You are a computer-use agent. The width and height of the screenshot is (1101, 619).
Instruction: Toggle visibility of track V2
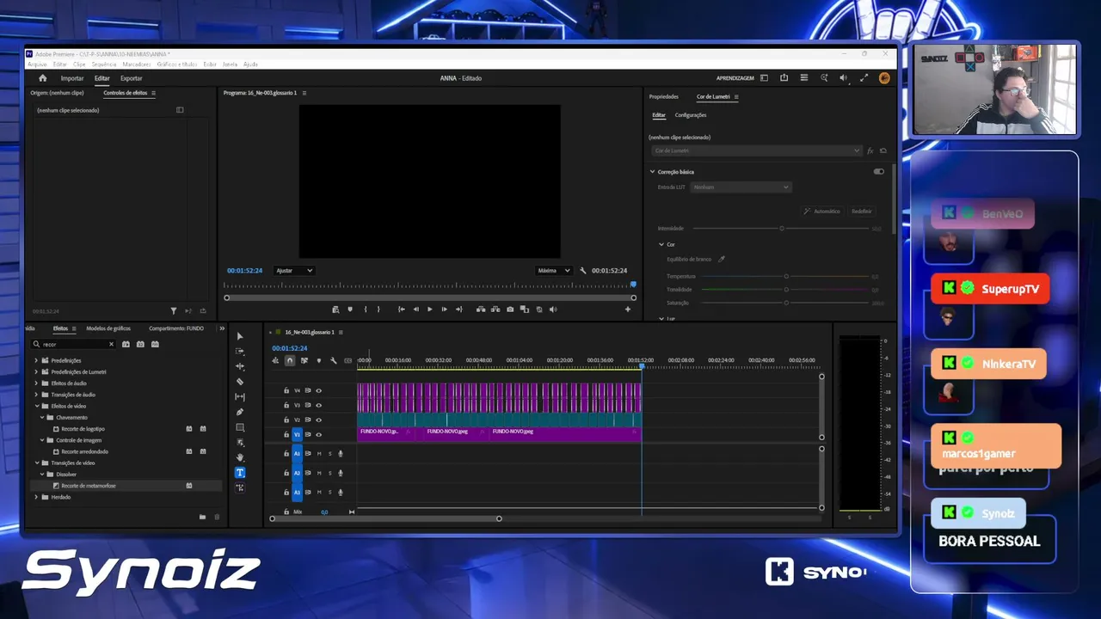click(x=318, y=420)
